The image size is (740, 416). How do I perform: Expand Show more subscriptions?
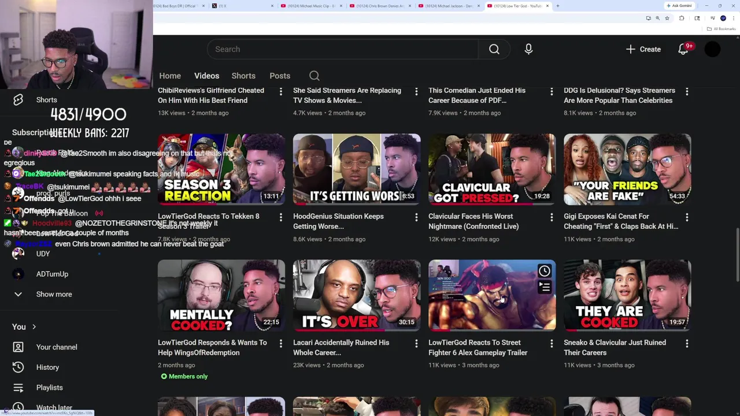pos(54,294)
